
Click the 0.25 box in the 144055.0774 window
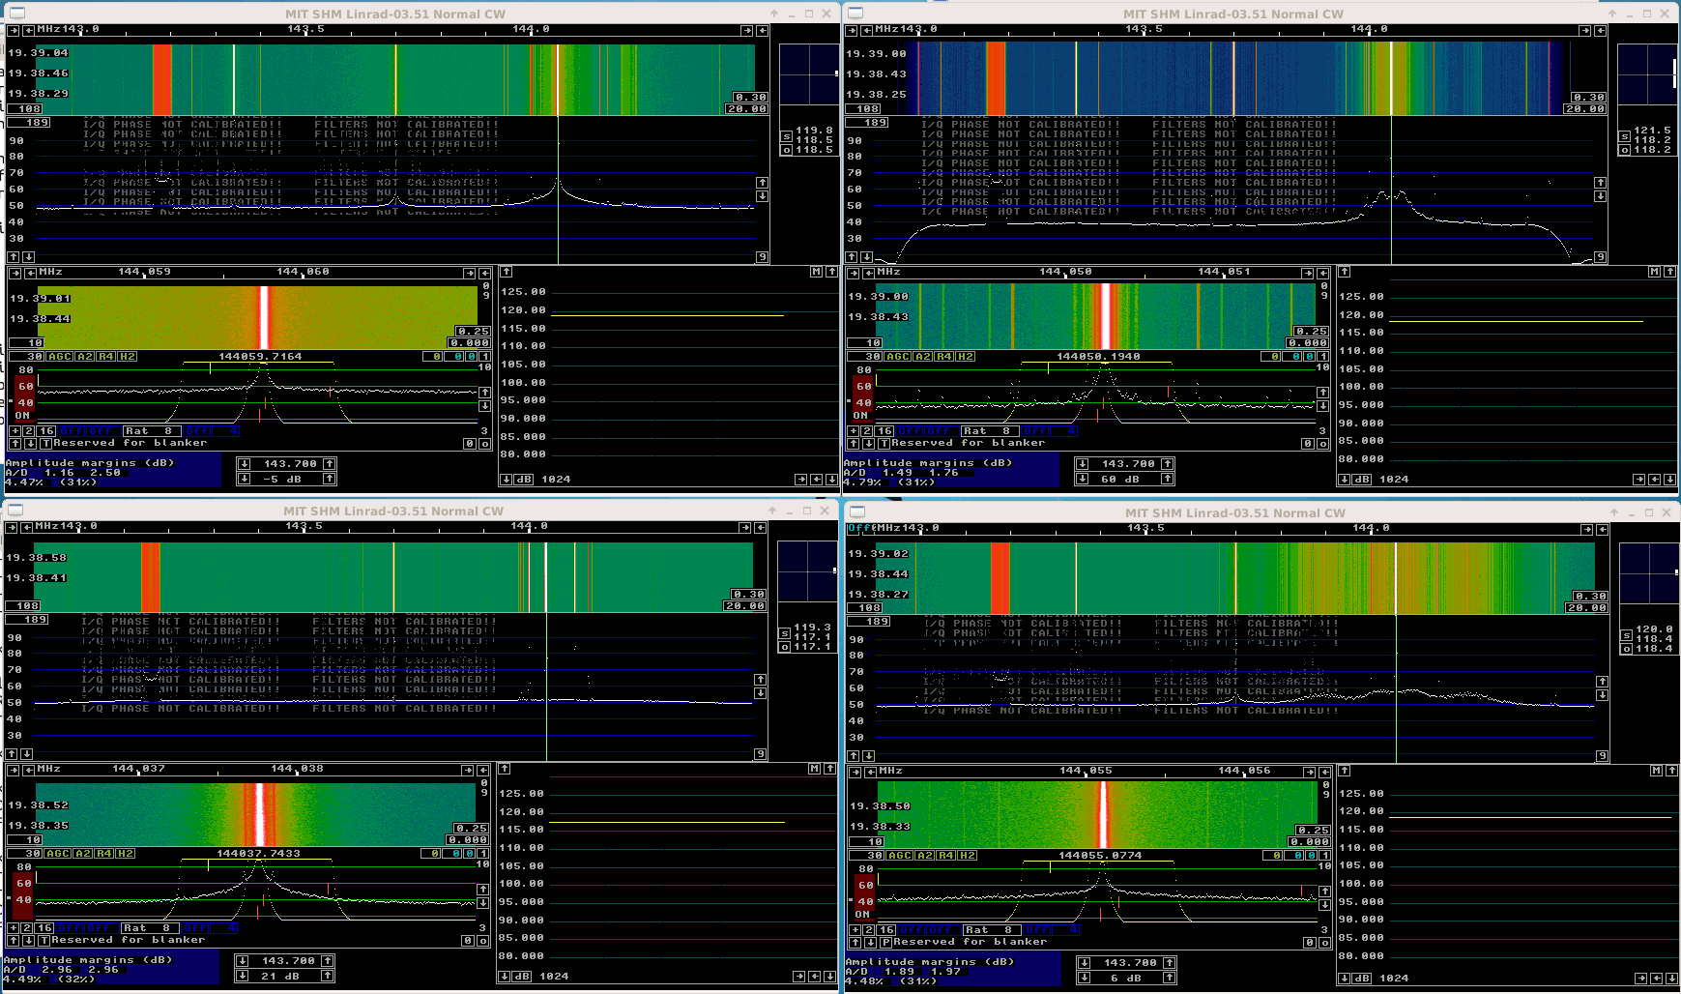click(1313, 831)
